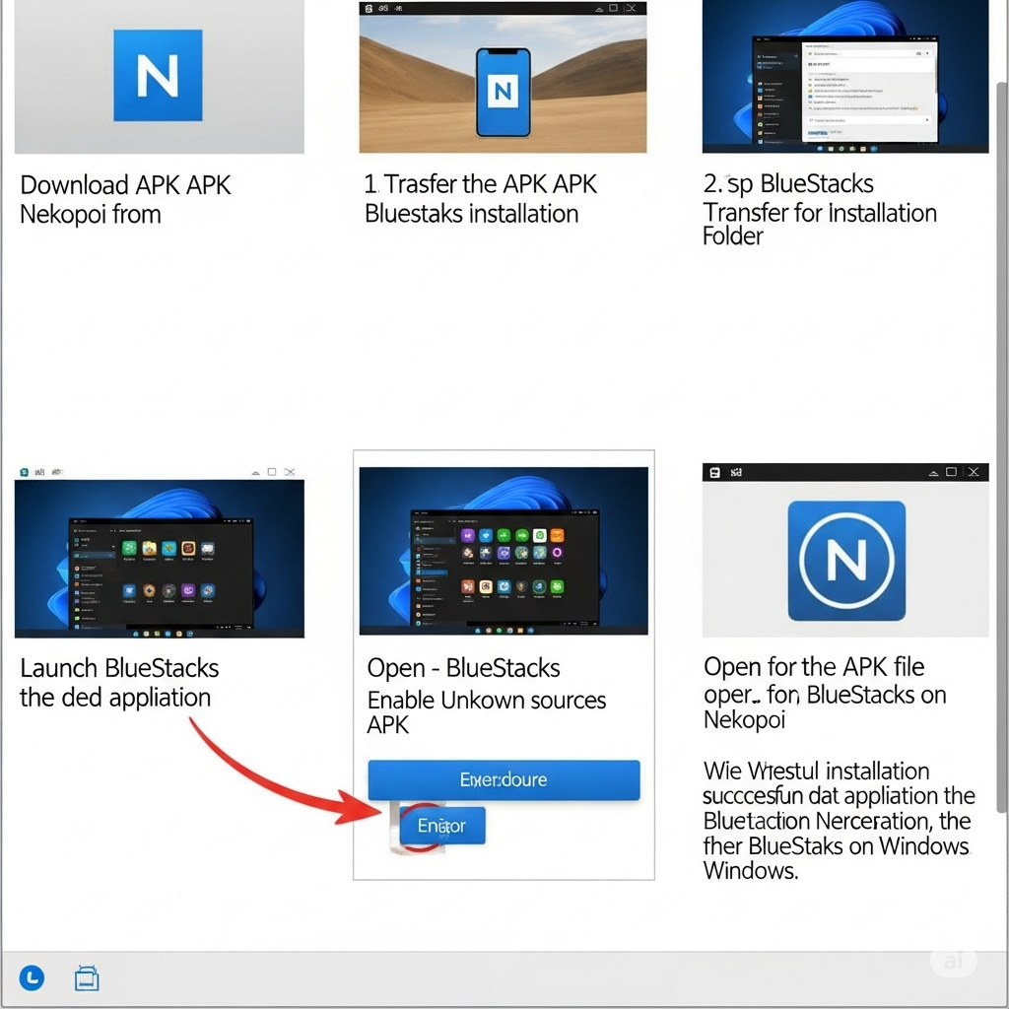The height and width of the screenshot is (1009, 1009).
Task: Click the vertical scrollbar on the right edge
Action: pos(1001,447)
